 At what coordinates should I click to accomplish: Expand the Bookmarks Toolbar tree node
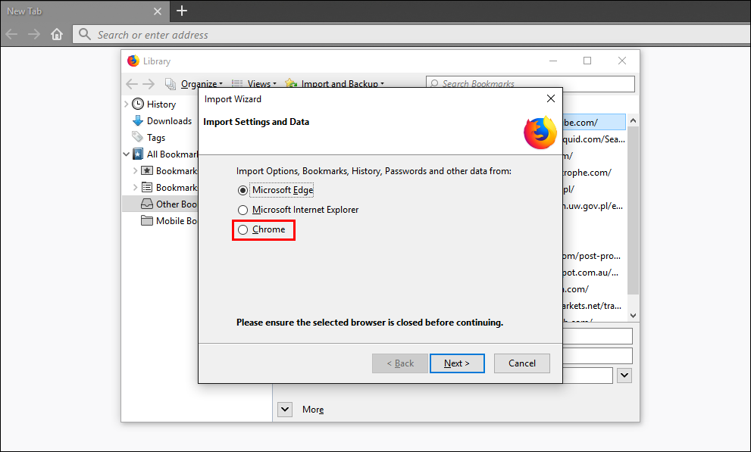[135, 171]
